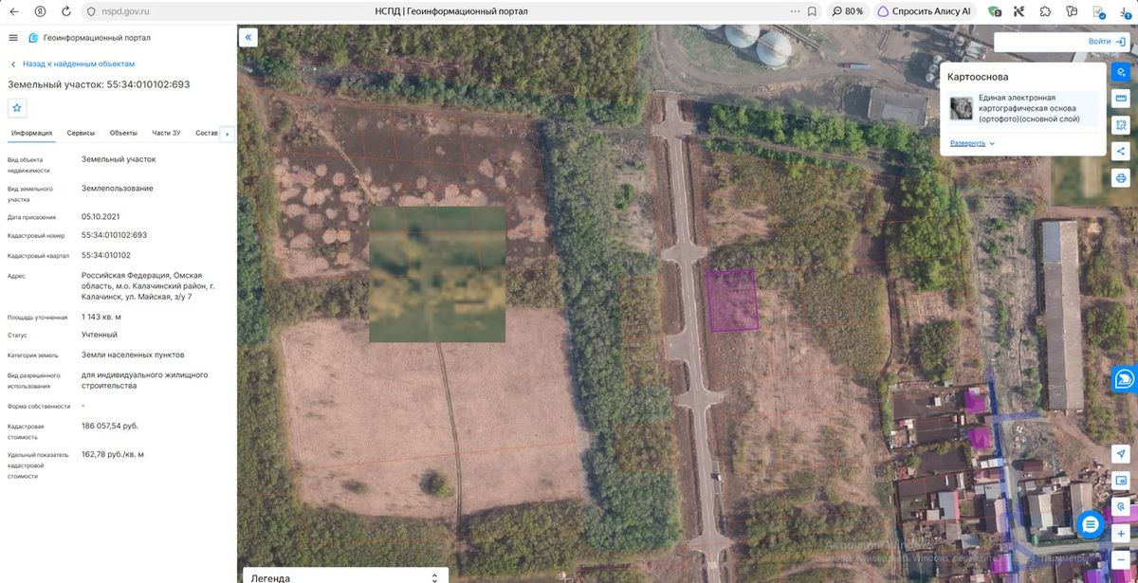This screenshot has width=1138, height=583.
Task: Click the map search-by-point tool
Action: tap(1121, 507)
